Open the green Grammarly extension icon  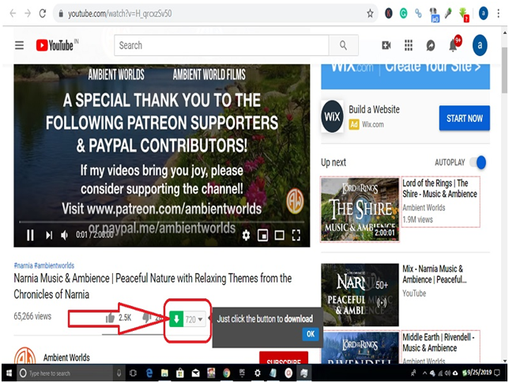click(403, 13)
